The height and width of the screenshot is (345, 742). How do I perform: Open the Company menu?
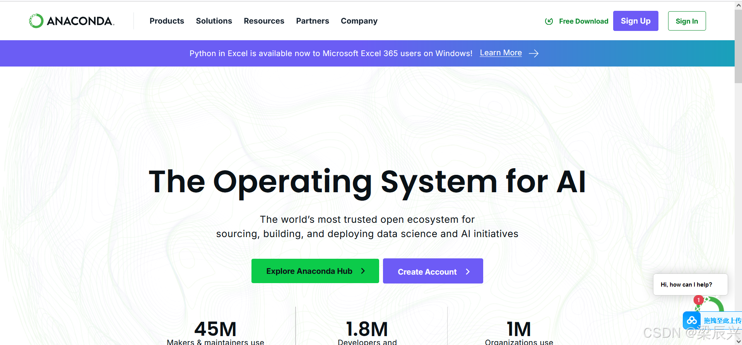(x=359, y=21)
